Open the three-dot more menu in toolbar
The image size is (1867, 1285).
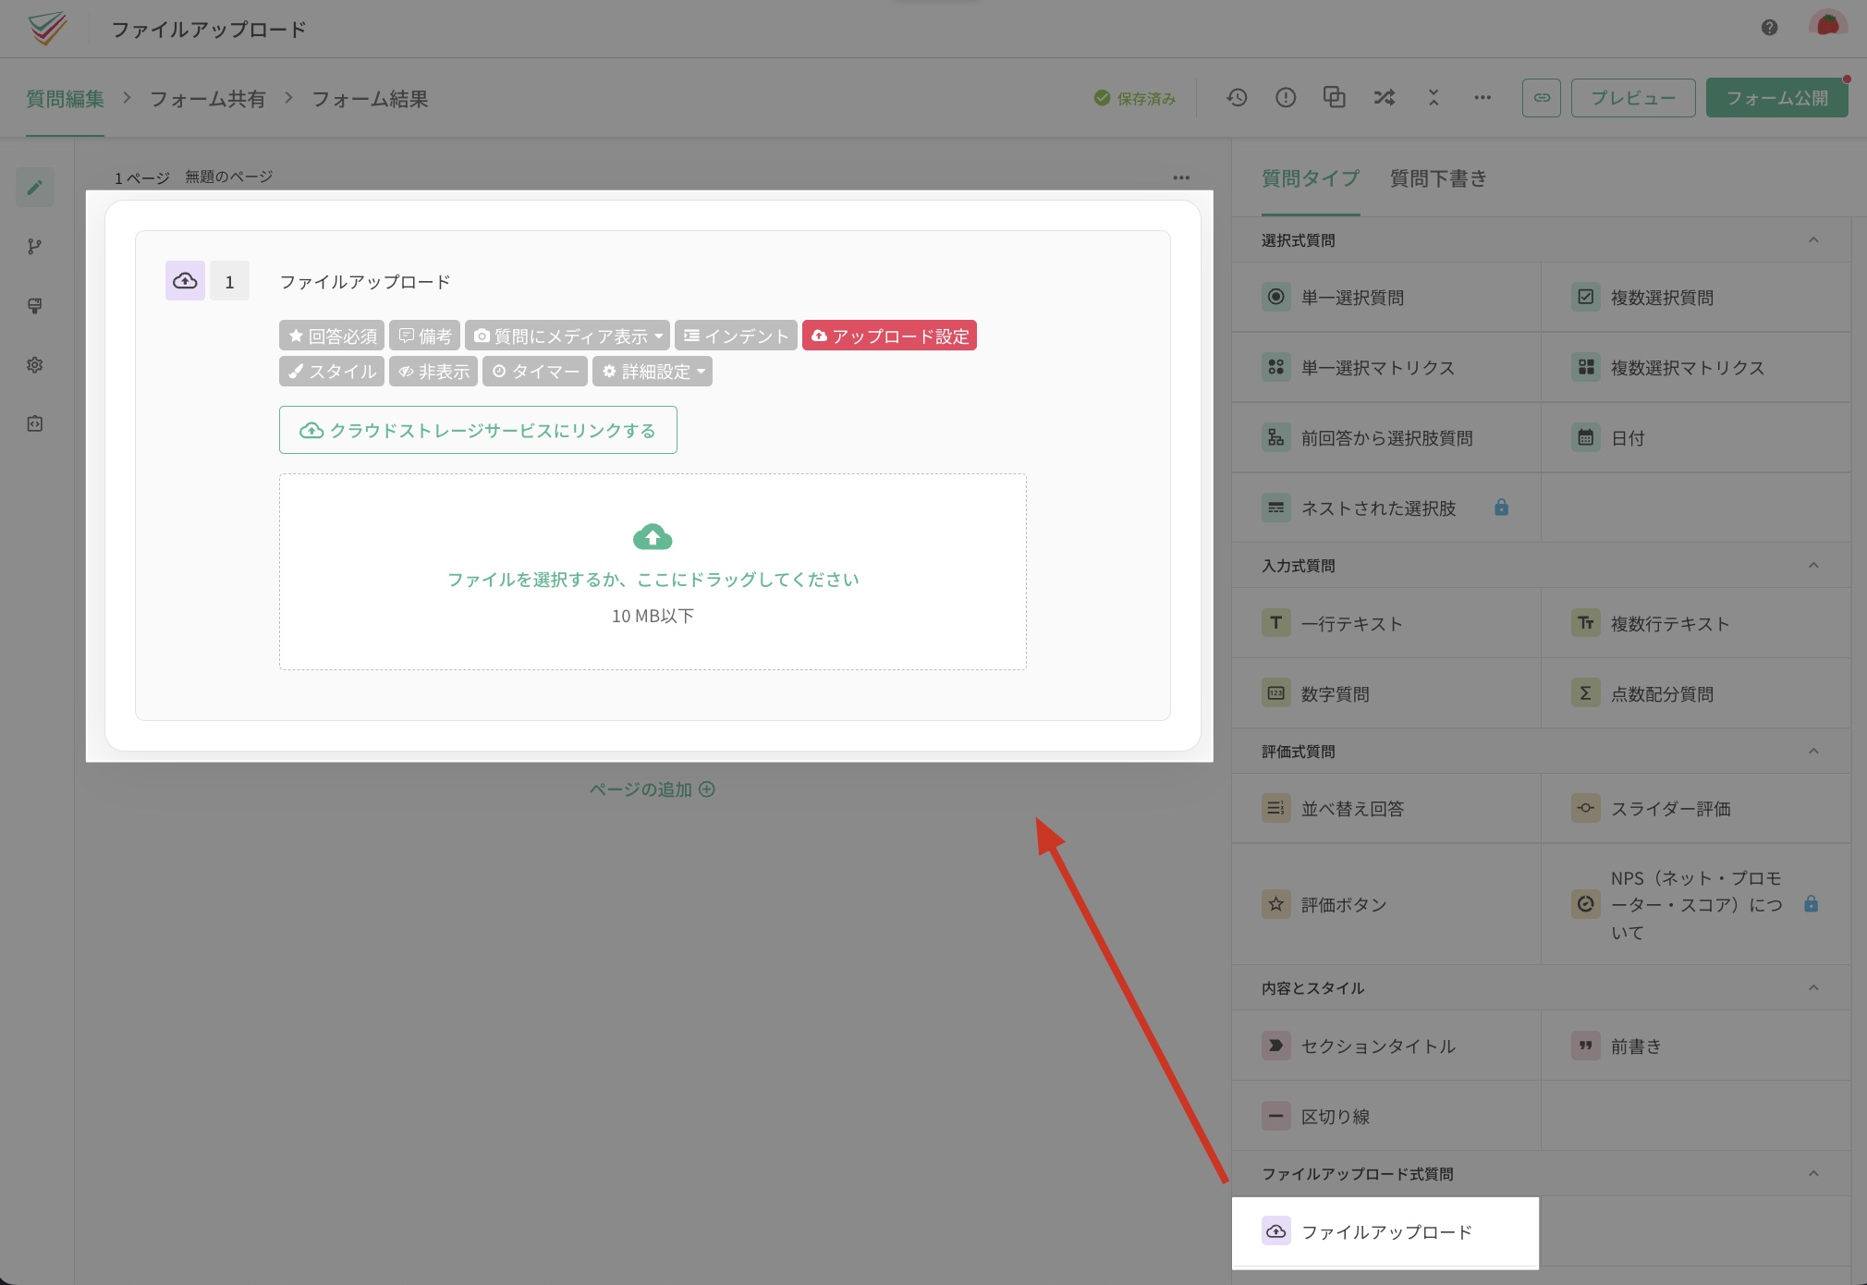[1483, 97]
